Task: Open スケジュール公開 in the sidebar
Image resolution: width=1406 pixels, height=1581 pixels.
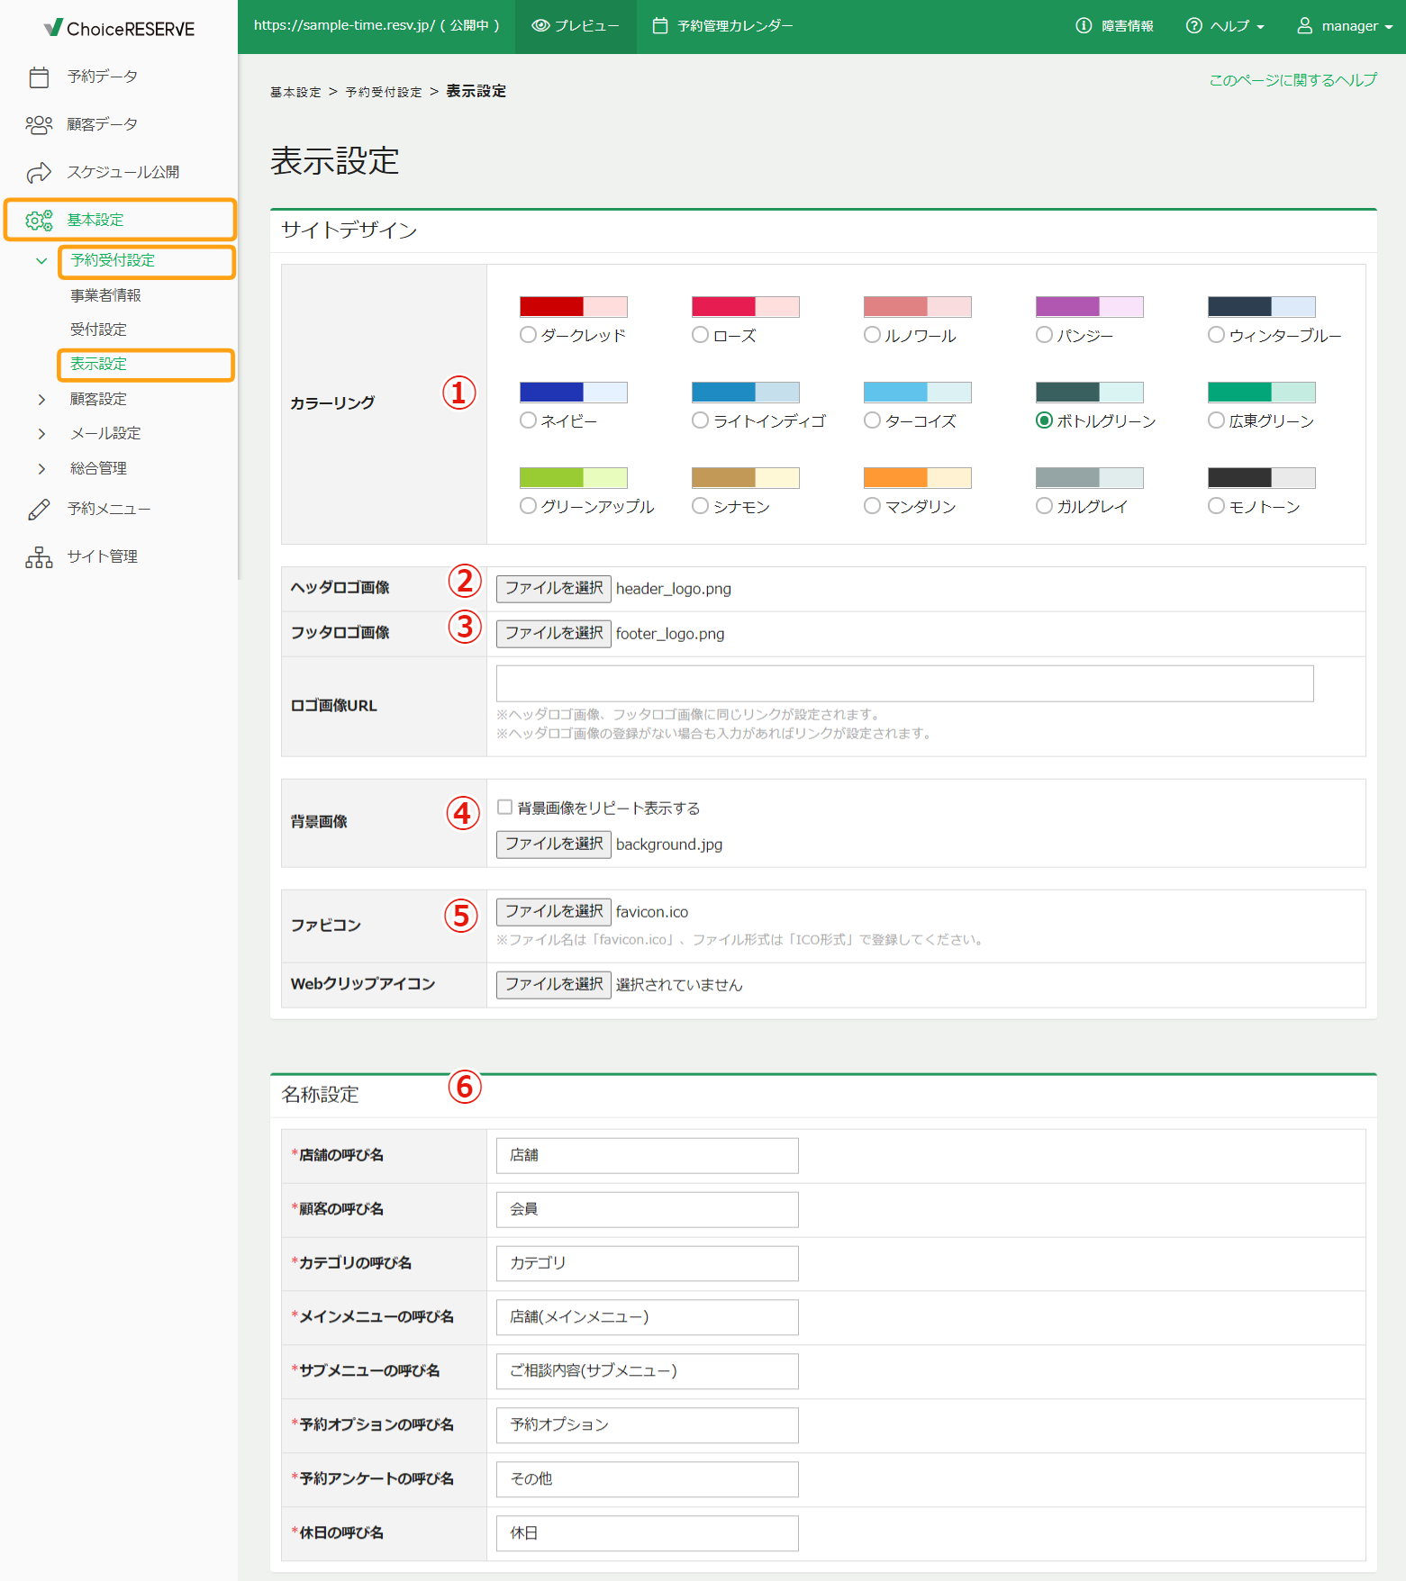Action: 123,172
